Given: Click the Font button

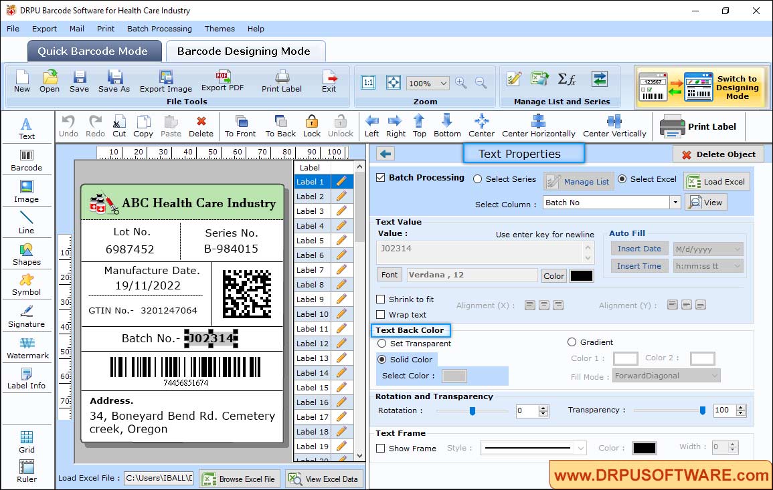Looking at the screenshot, I should click(390, 275).
